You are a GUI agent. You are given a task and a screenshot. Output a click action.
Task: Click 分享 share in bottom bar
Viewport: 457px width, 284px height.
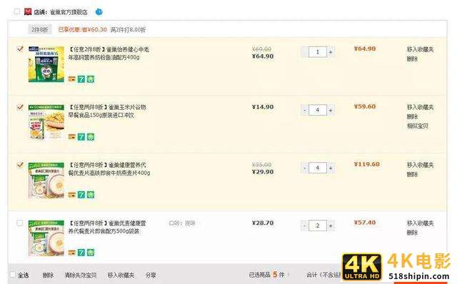(x=151, y=275)
